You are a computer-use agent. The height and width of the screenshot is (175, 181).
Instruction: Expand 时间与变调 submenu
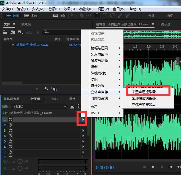(102, 98)
